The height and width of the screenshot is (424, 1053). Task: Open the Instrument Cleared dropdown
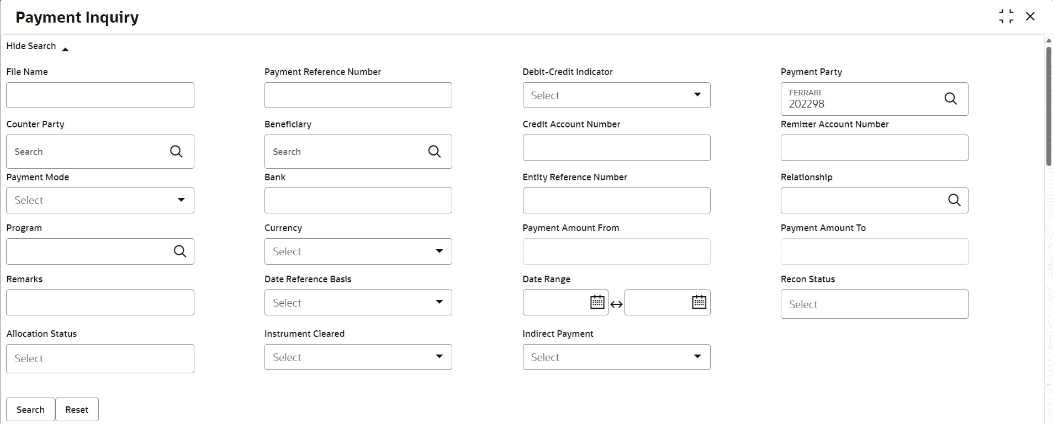358,357
